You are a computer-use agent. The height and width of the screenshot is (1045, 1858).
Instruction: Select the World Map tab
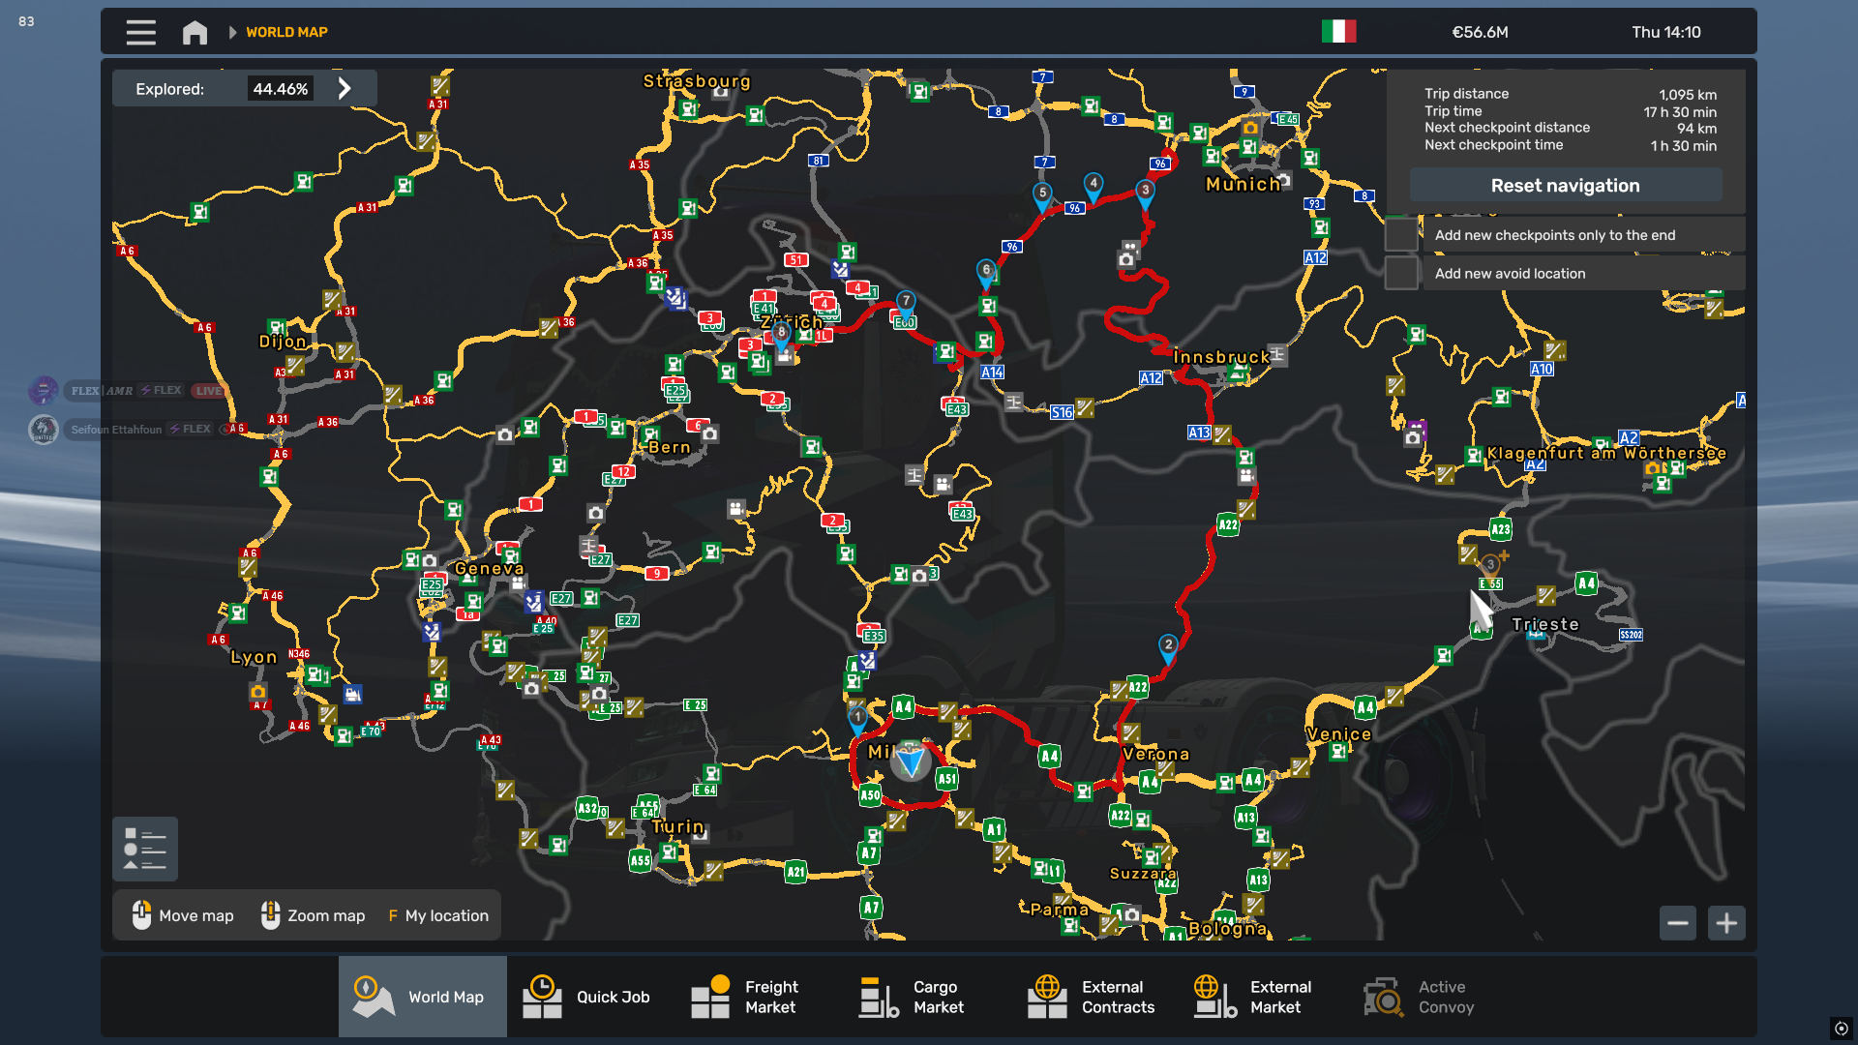422,997
